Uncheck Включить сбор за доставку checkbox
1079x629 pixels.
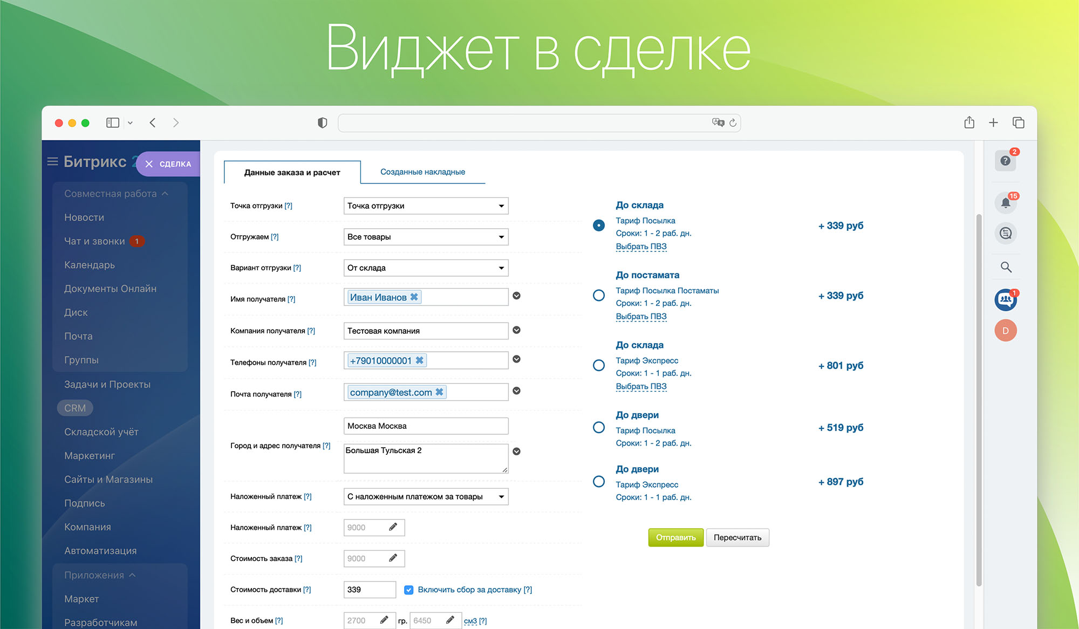(x=409, y=590)
